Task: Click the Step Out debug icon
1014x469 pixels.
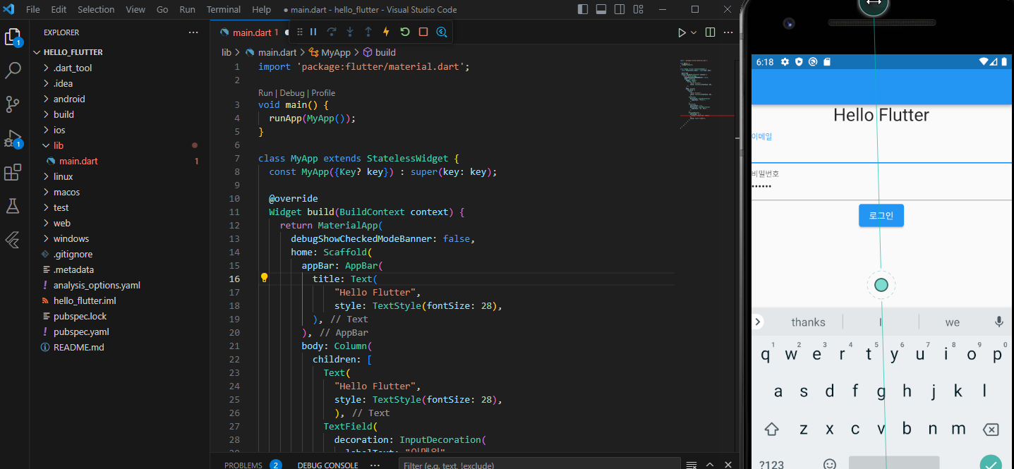Action: coord(368,32)
